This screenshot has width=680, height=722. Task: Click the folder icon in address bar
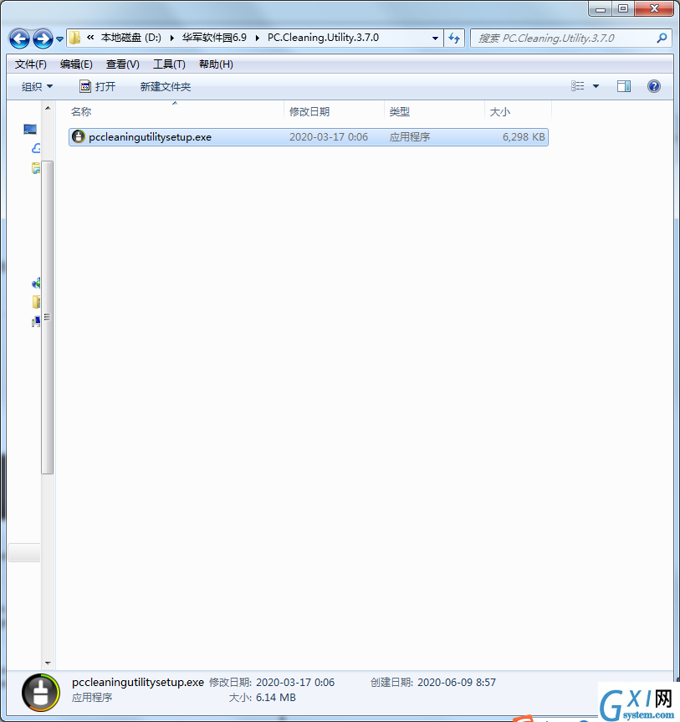pos(75,38)
